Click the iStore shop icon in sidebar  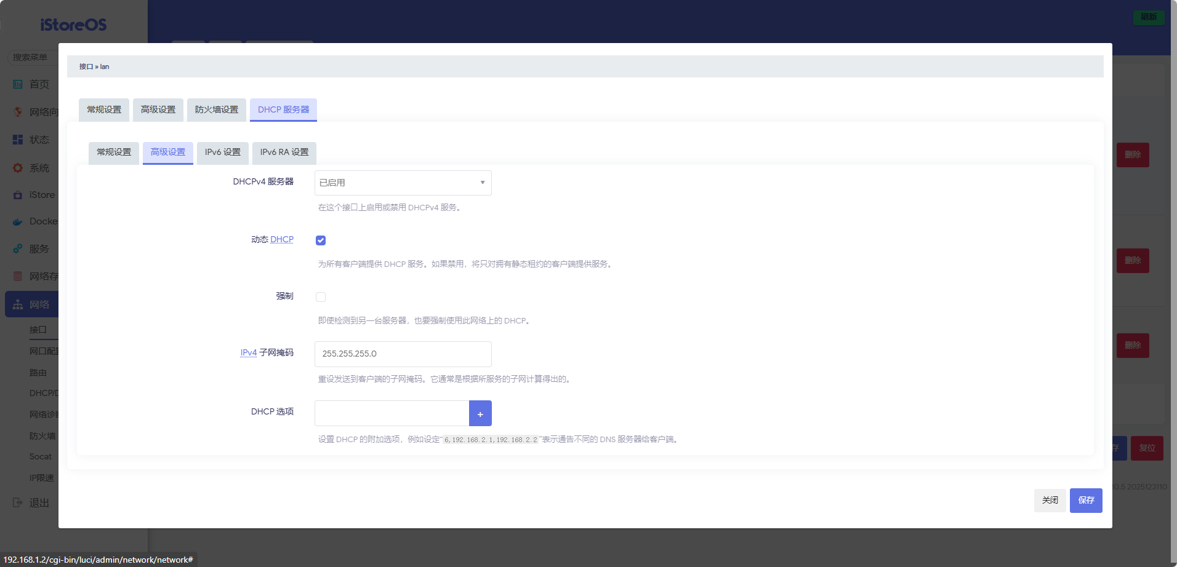pos(18,195)
